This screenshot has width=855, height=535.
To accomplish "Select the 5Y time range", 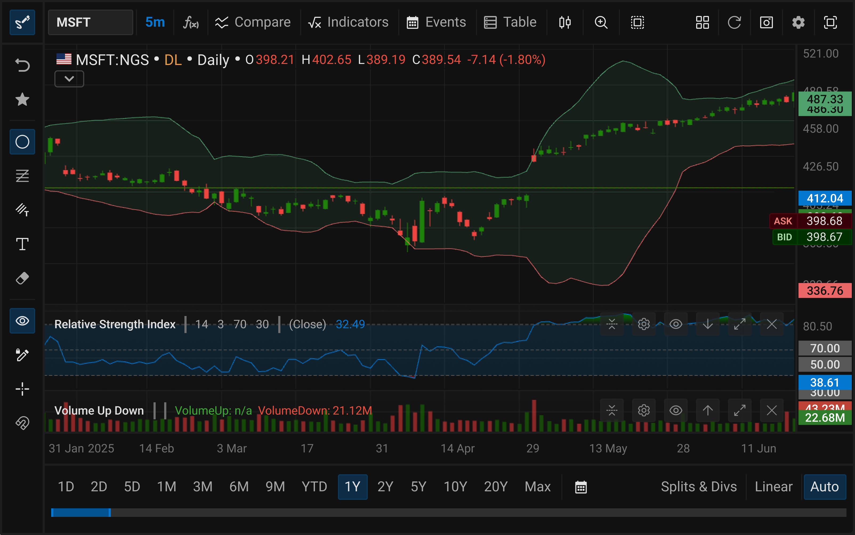I will click(x=419, y=487).
